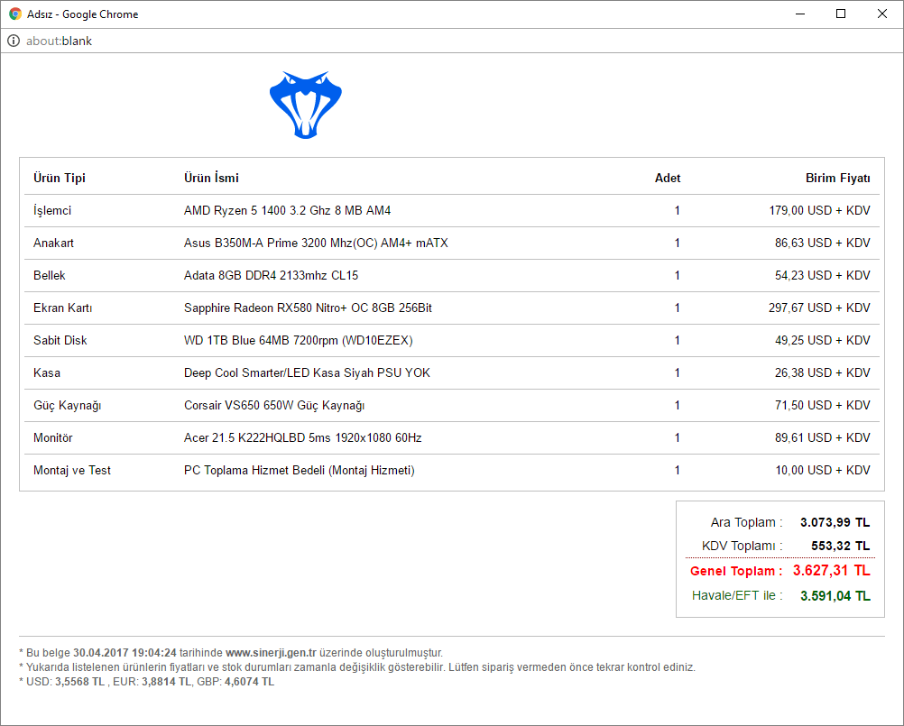Select WD 1TB Blue product name
Viewport: 904px width, 726px height.
coord(298,341)
